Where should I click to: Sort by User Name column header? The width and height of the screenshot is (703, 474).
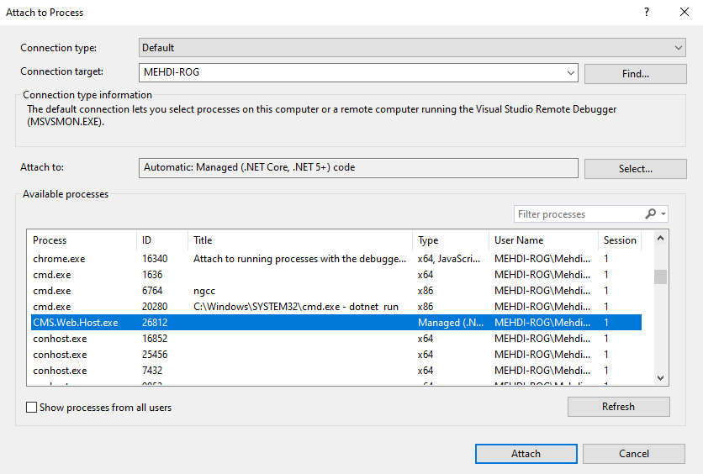click(542, 240)
